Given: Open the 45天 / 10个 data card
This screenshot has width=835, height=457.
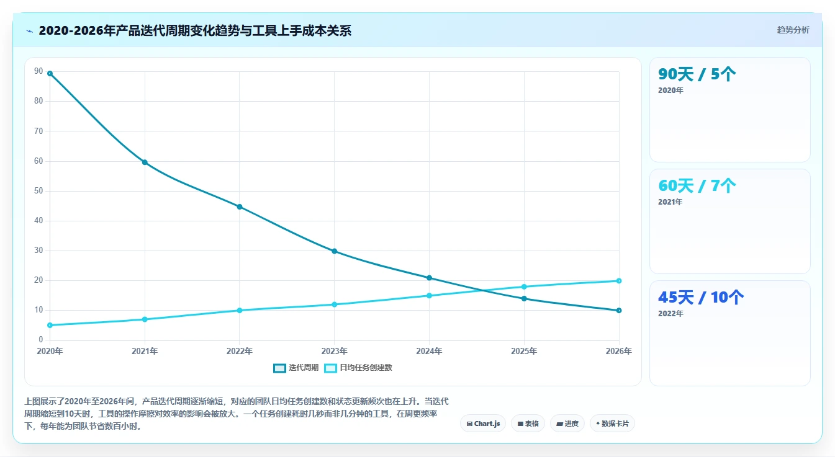Looking at the screenshot, I should click(x=730, y=333).
